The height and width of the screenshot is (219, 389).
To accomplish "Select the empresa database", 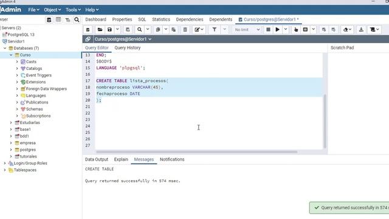I will pyautogui.click(x=27, y=143).
